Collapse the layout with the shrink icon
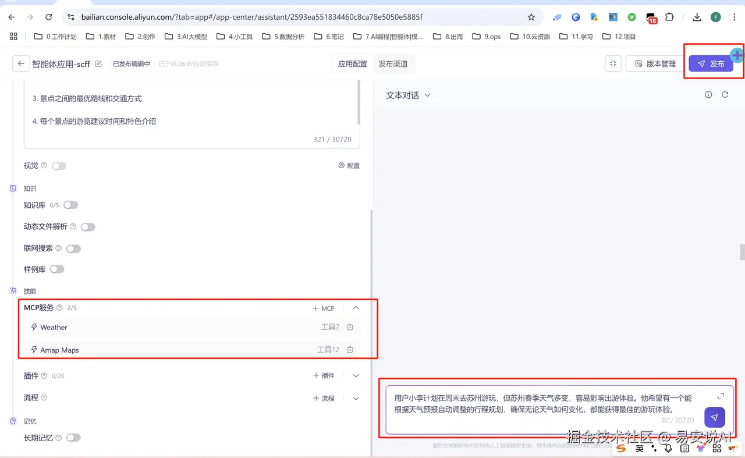This screenshot has width=745, height=458. (613, 64)
